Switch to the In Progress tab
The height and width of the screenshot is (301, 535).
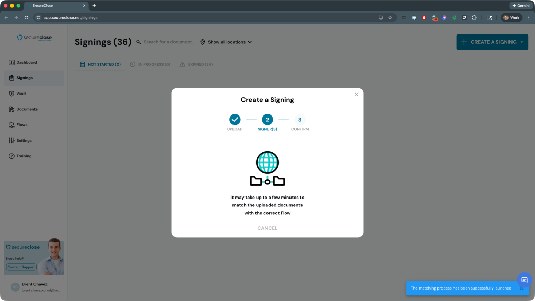click(x=150, y=65)
